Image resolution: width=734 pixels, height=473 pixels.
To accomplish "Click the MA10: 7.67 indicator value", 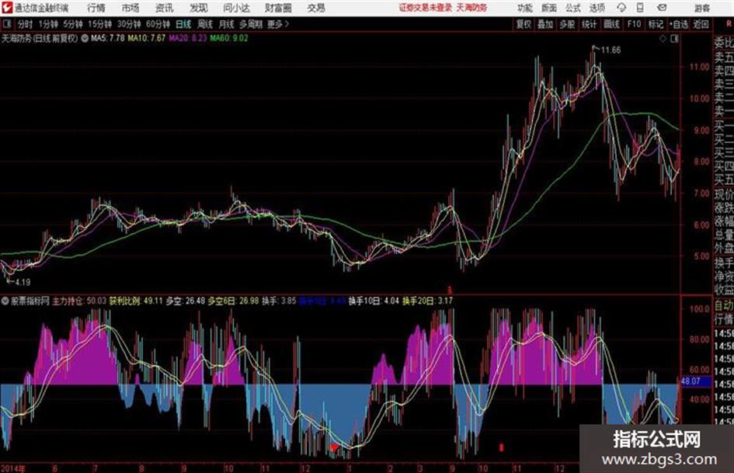I will (147, 38).
